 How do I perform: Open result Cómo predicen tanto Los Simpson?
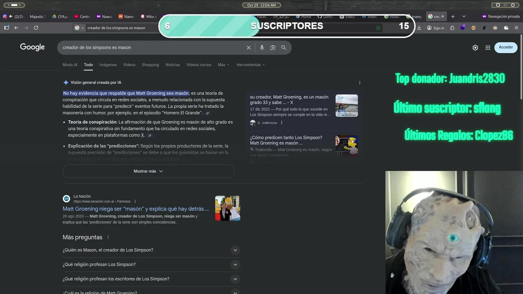286,140
